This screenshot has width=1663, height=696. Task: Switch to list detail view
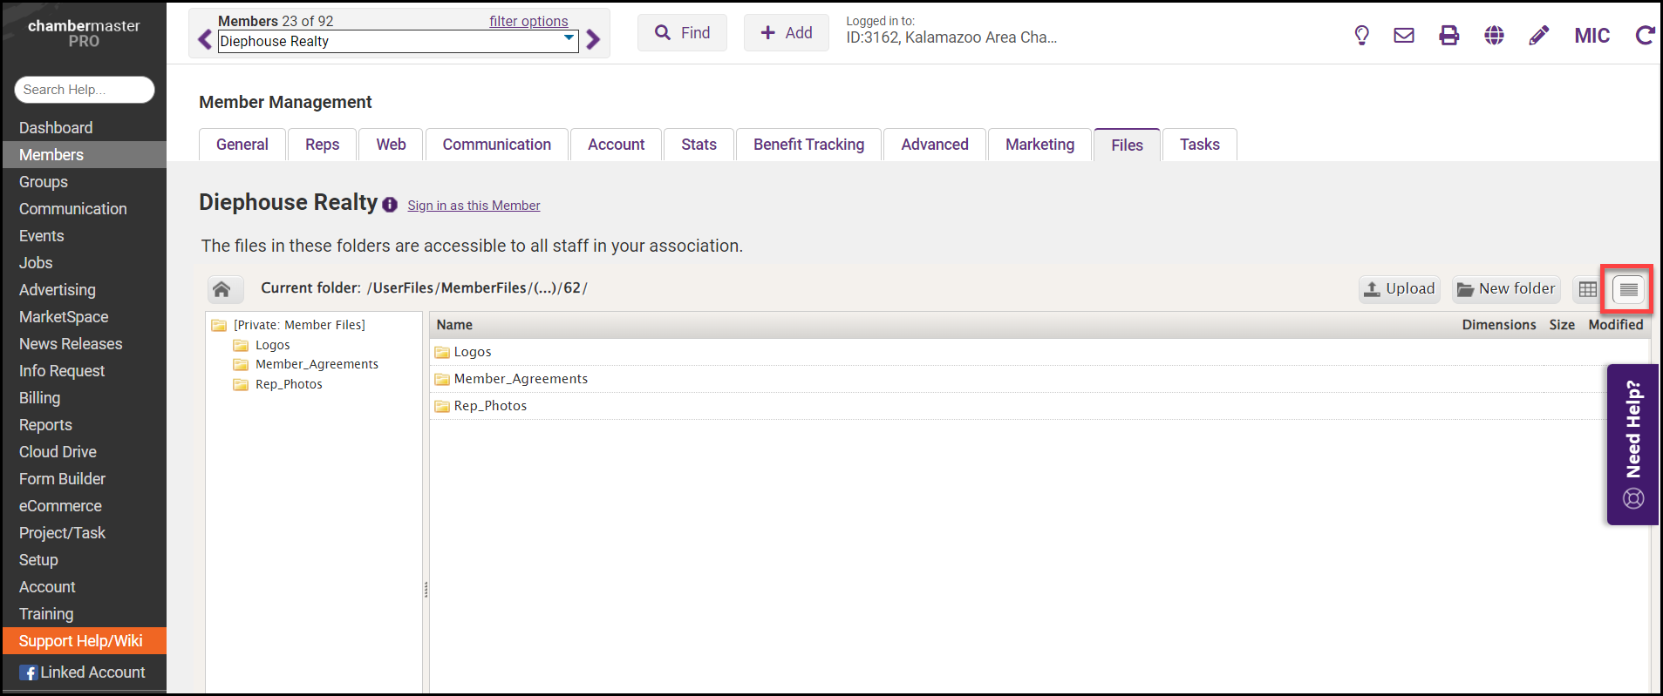[x=1628, y=289]
